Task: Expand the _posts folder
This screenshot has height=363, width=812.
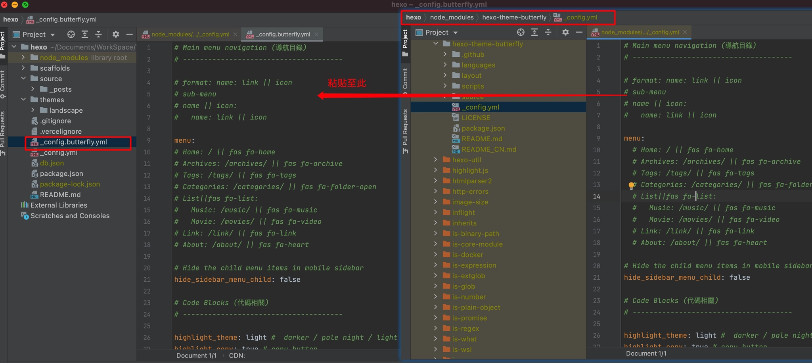Action: pyautogui.click(x=33, y=89)
